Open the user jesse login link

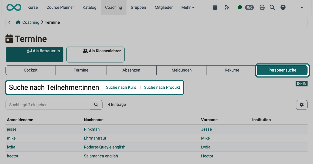(12, 129)
